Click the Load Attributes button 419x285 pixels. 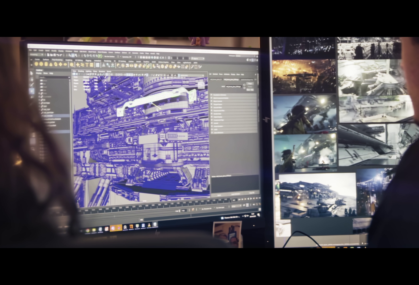tap(235, 194)
